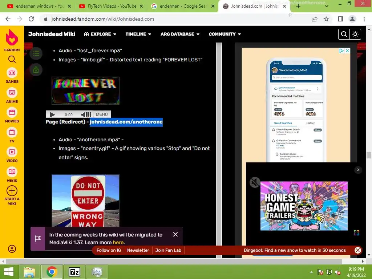Reload the current page
372x279 pixels.
[x=31, y=19]
